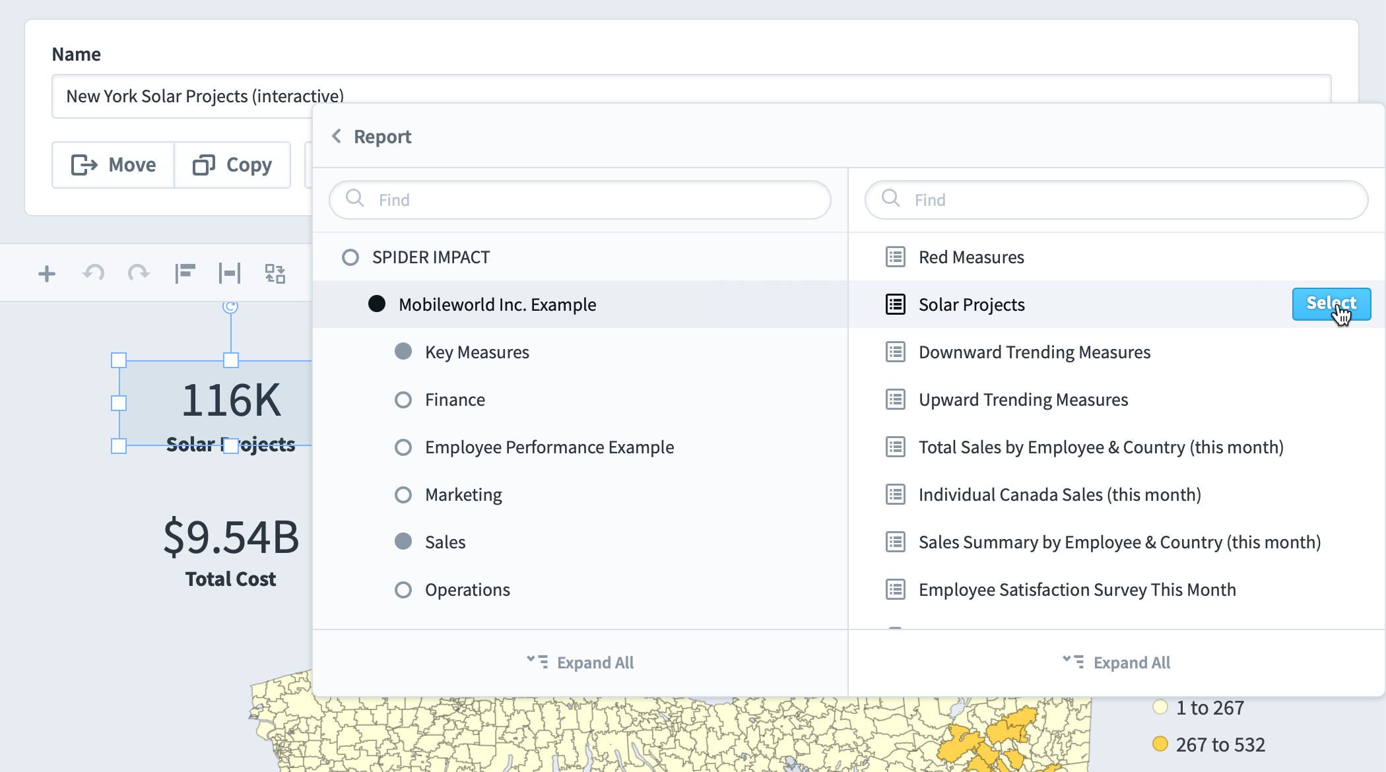Click the Employee Satisfaction Survey report icon
The height and width of the screenshot is (772, 1386).
[x=896, y=589]
